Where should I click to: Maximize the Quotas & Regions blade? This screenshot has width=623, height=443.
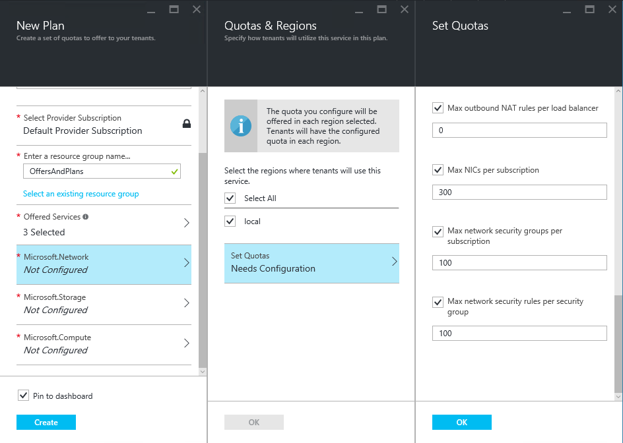click(382, 9)
